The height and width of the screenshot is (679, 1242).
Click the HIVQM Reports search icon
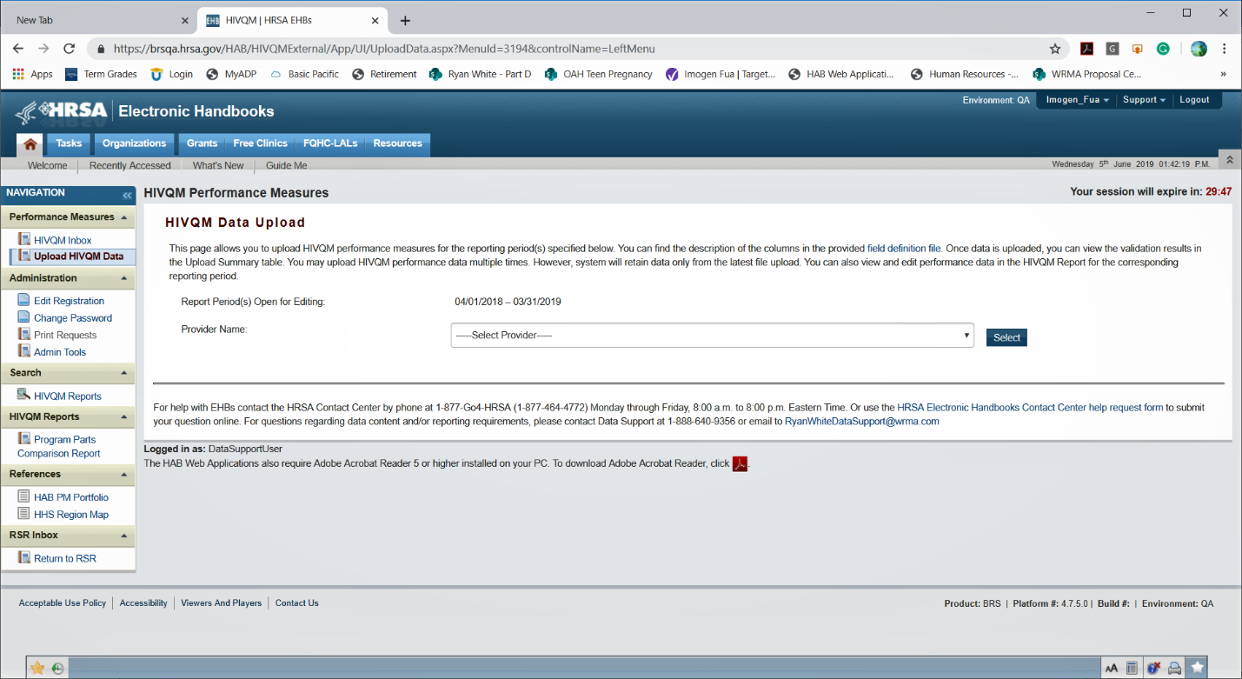point(23,396)
